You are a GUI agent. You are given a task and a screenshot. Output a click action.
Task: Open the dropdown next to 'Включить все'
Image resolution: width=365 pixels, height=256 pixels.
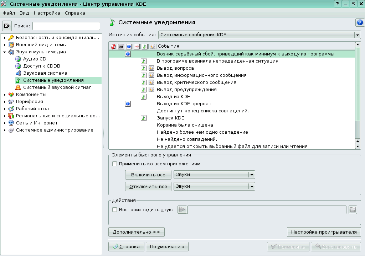(x=252, y=175)
